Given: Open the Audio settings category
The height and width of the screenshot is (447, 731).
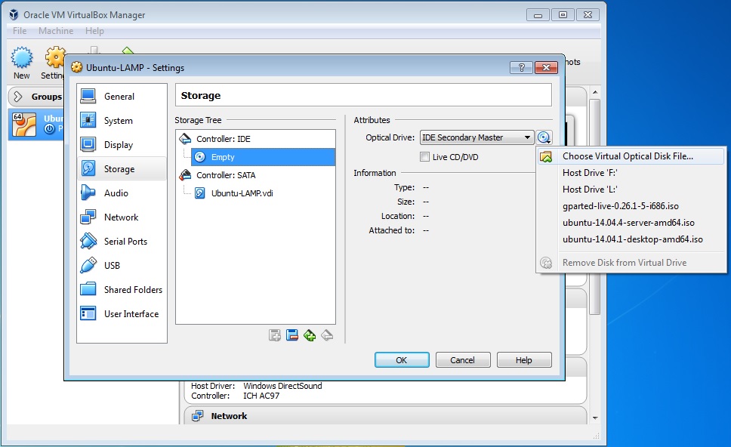Looking at the screenshot, I should pyautogui.click(x=122, y=193).
